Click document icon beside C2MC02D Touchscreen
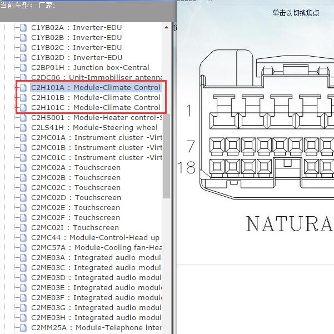The image size is (334, 334). (x=23, y=198)
